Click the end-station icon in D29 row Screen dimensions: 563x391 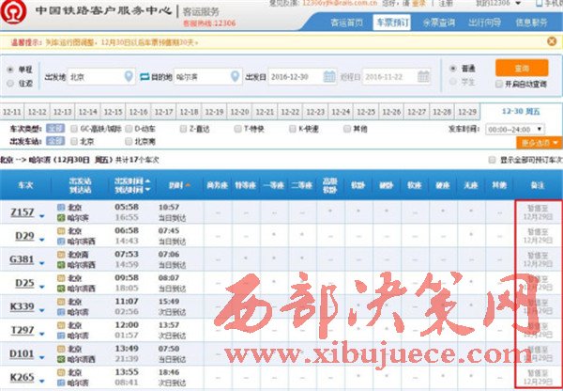pos(62,242)
